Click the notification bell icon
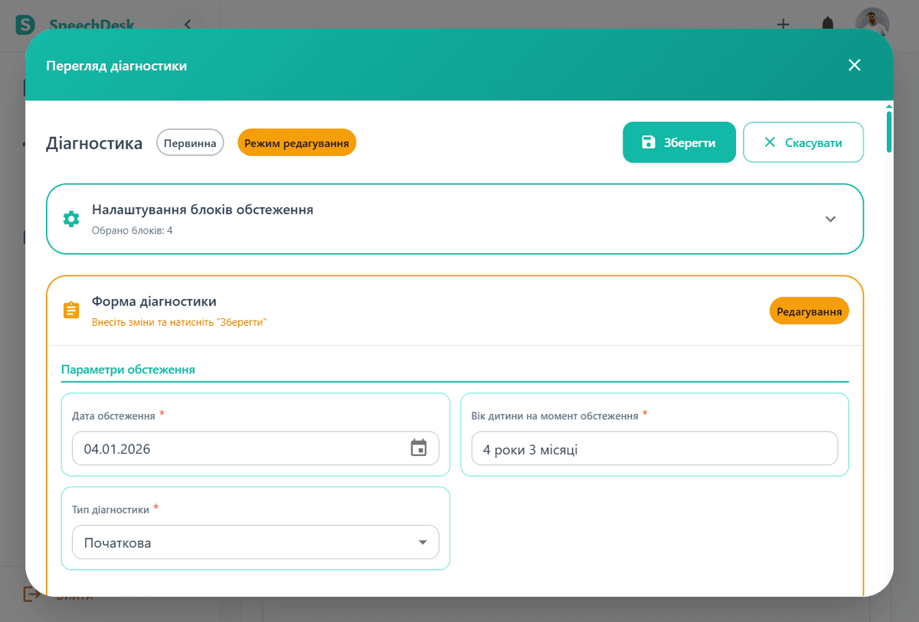 click(827, 24)
